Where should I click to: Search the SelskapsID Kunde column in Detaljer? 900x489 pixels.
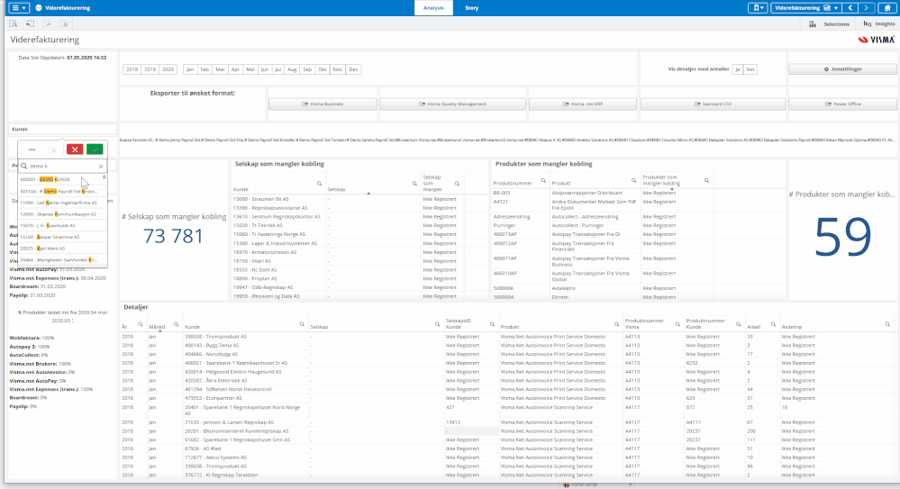pos(492,324)
